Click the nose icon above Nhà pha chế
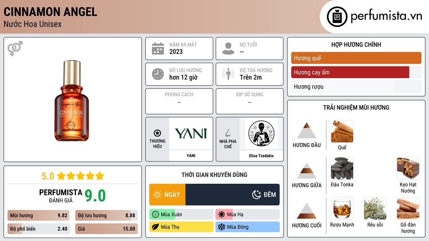 coord(227,133)
